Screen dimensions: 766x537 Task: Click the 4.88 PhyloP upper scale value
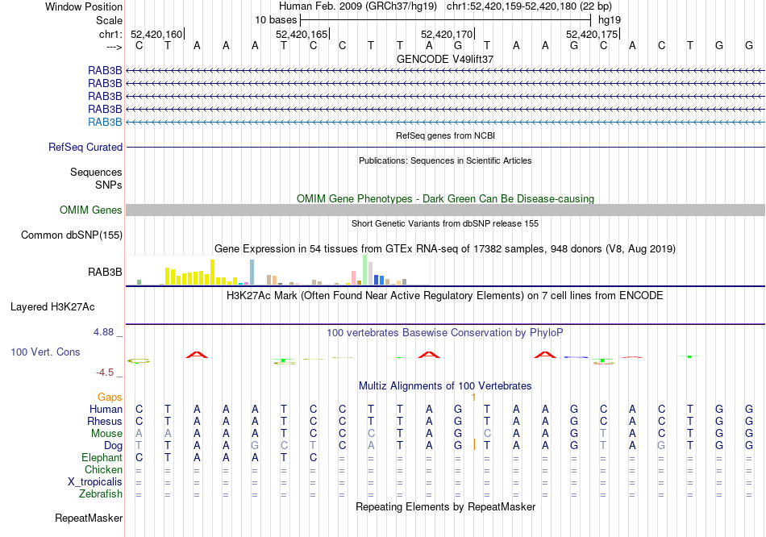coord(103,332)
